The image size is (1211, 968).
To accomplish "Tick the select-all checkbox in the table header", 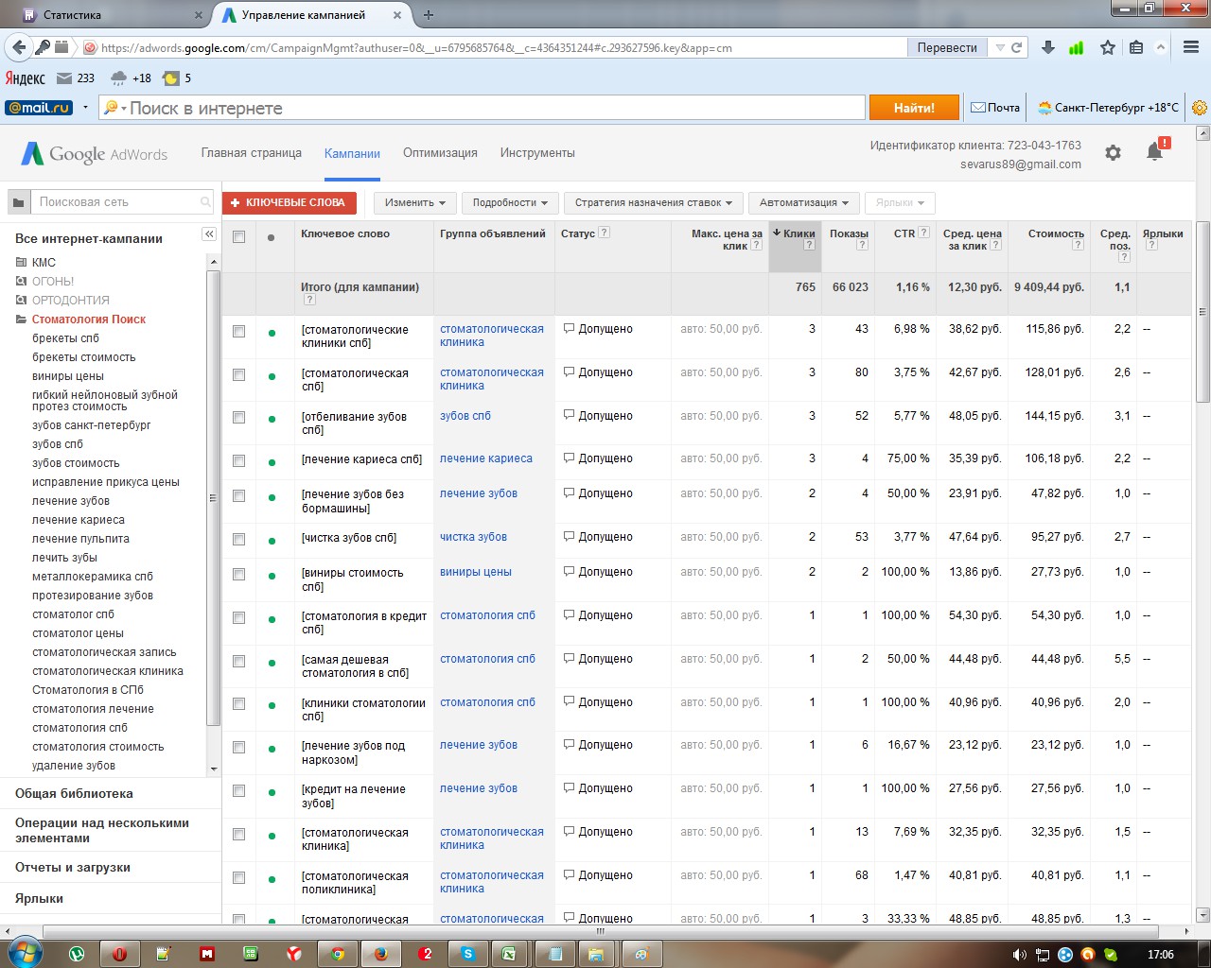I will pos(238,236).
